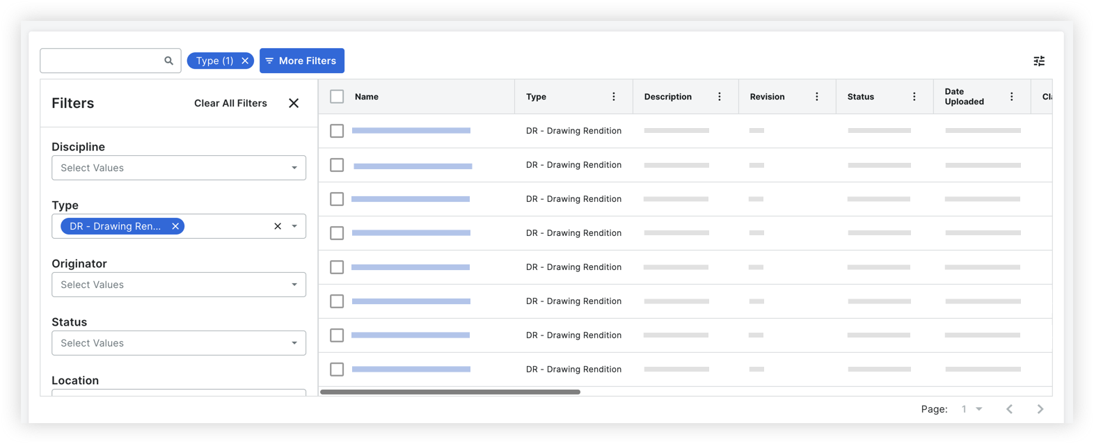Open the Status column options menu
Screen dimensions: 1094x444
pos(914,97)
